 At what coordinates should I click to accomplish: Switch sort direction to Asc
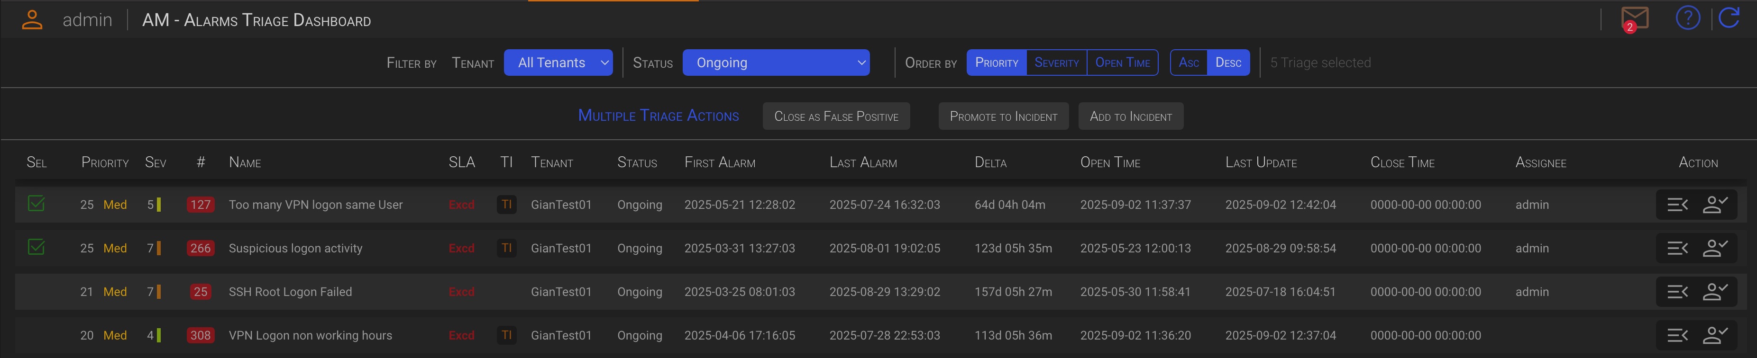pos(1189,63)
